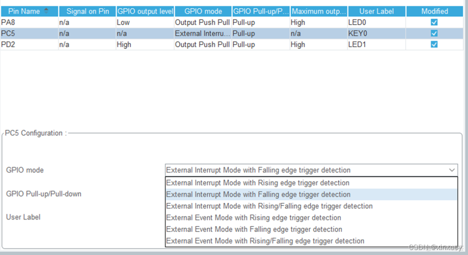468x255 pixels.
Task: Choose External Event Mode with Rising edge trigger
Action: (x=311, y=218)
